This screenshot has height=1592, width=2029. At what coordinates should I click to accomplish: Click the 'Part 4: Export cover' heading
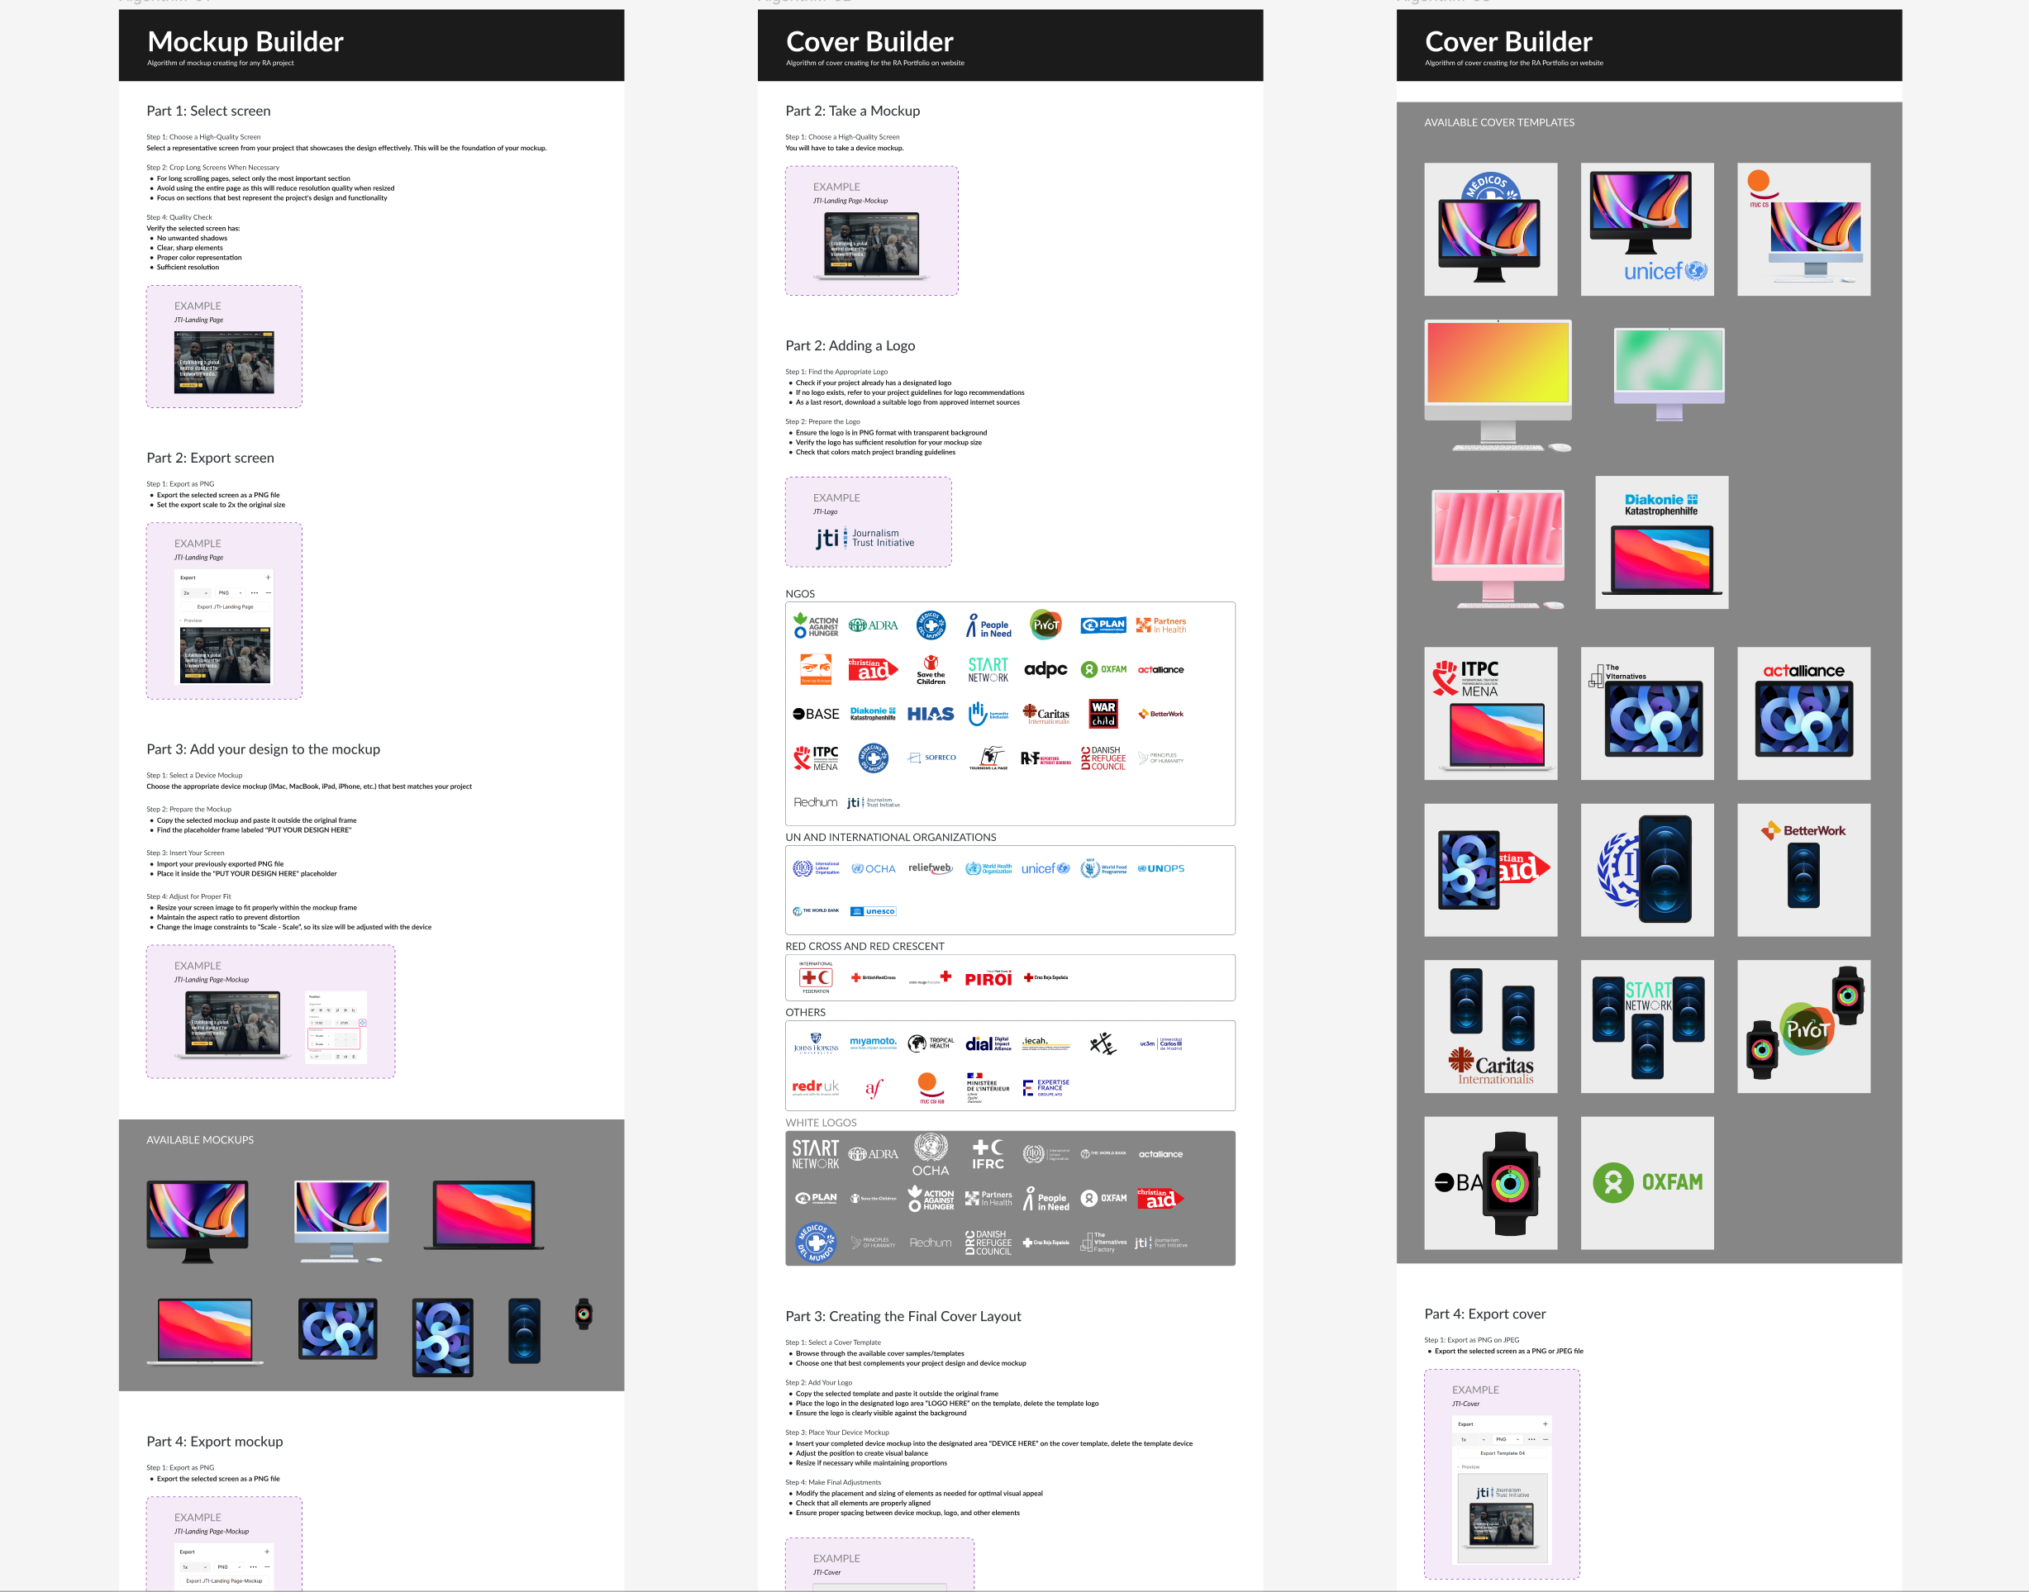tap(1485, 1314)
